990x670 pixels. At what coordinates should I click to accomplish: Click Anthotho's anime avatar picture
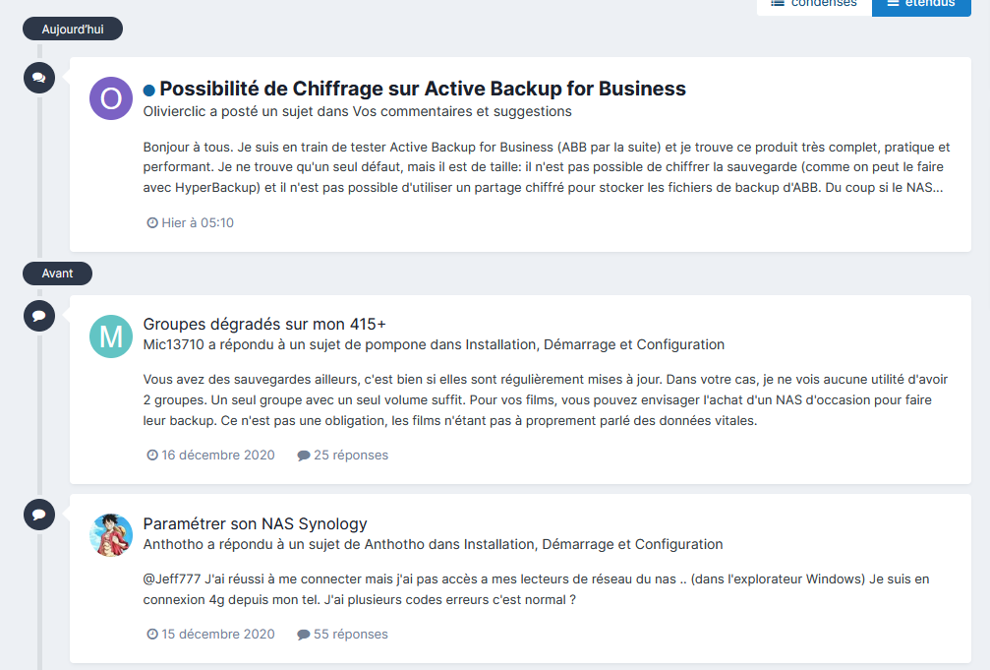(x=111, y=535)
